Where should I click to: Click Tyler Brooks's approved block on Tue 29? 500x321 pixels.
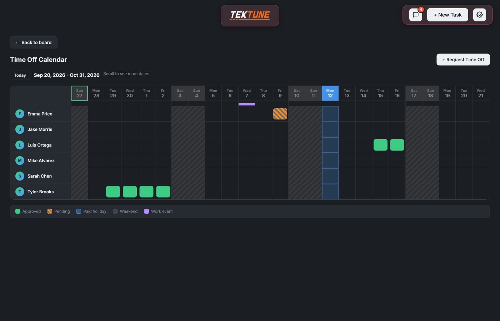113,192
